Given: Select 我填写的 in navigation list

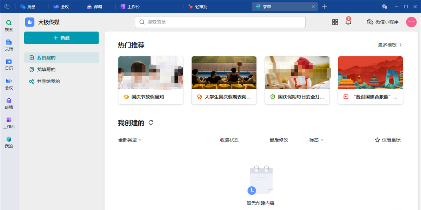Looking at the screenshot, I should (46, 70).
